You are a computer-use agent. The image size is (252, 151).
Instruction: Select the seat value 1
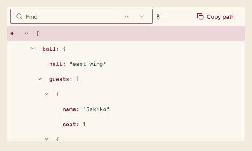tap(84, 124)
